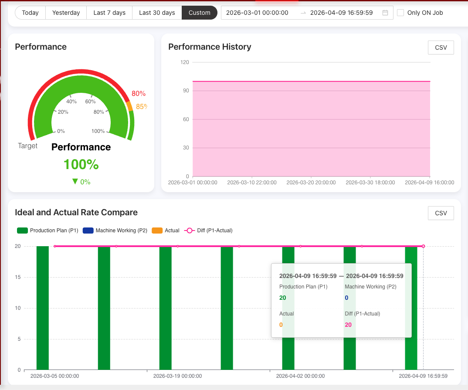The image size is (468, 390).
Task: Switch to Last 7 days
Action: click(x=109, y=13)
